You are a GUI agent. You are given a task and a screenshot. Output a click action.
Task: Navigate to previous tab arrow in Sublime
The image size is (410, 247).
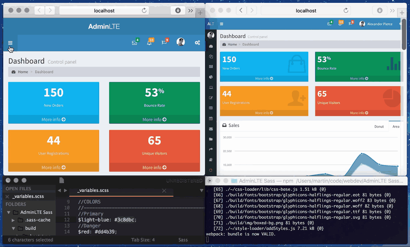click(59, 191)
